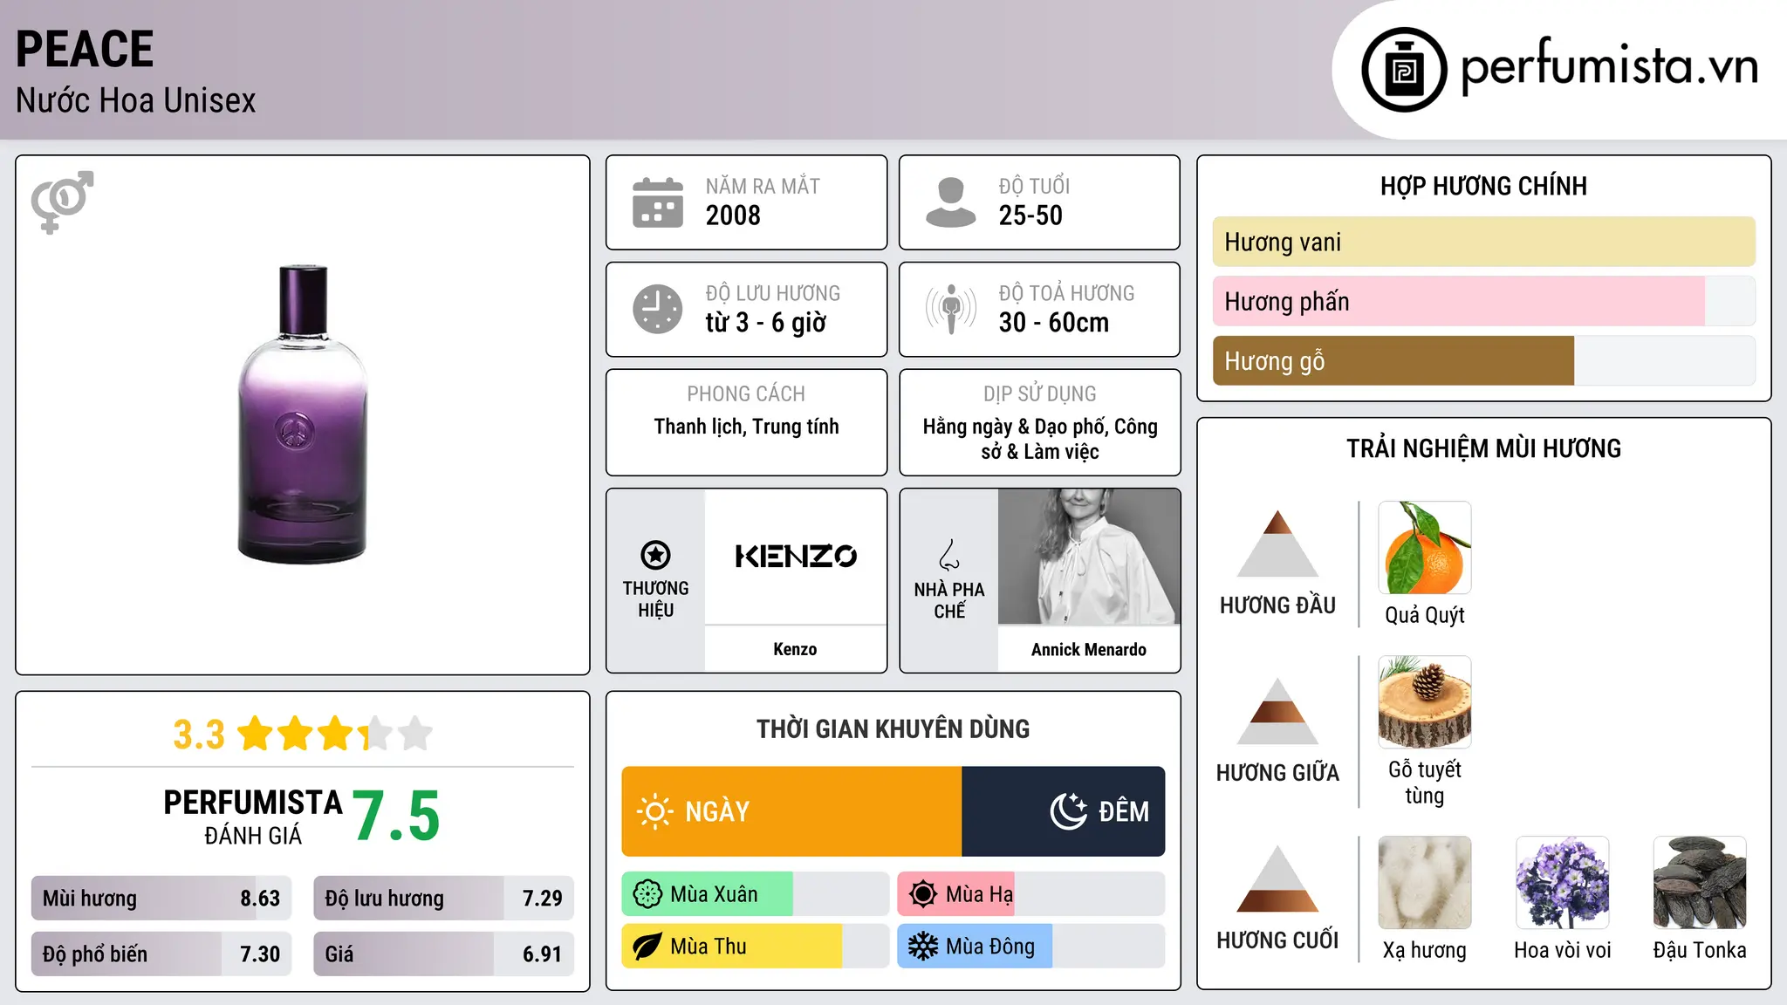1787x1005 pixels.
Task: Click the Perfumista đánh giá label
Action: coord(253,817)
